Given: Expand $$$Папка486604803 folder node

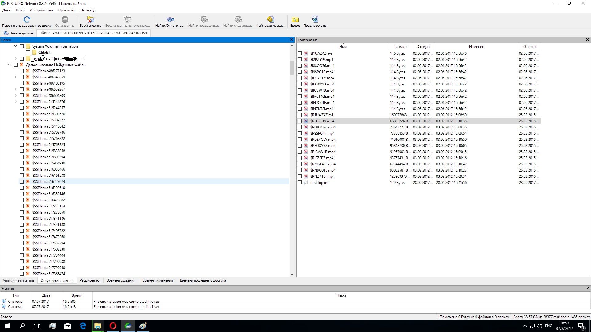Looking at the screenshot, I should click(15, 95).
